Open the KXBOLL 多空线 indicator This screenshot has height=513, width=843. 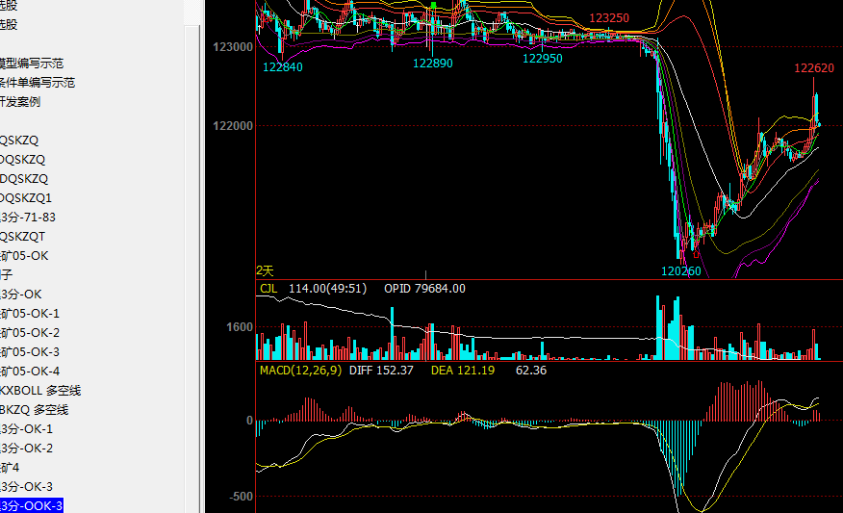tap(40, 391)
